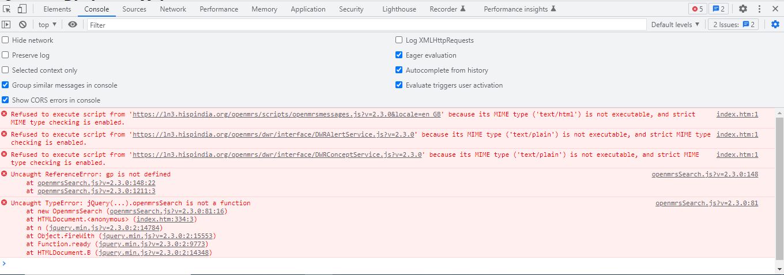This screenshot has width=784, height=275.
Task: Create live expression with eye icon
Action: coord(72,25)
